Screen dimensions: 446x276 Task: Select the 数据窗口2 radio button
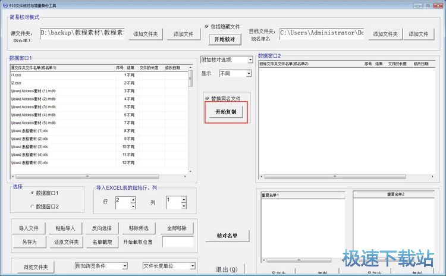tap(32, 206)
